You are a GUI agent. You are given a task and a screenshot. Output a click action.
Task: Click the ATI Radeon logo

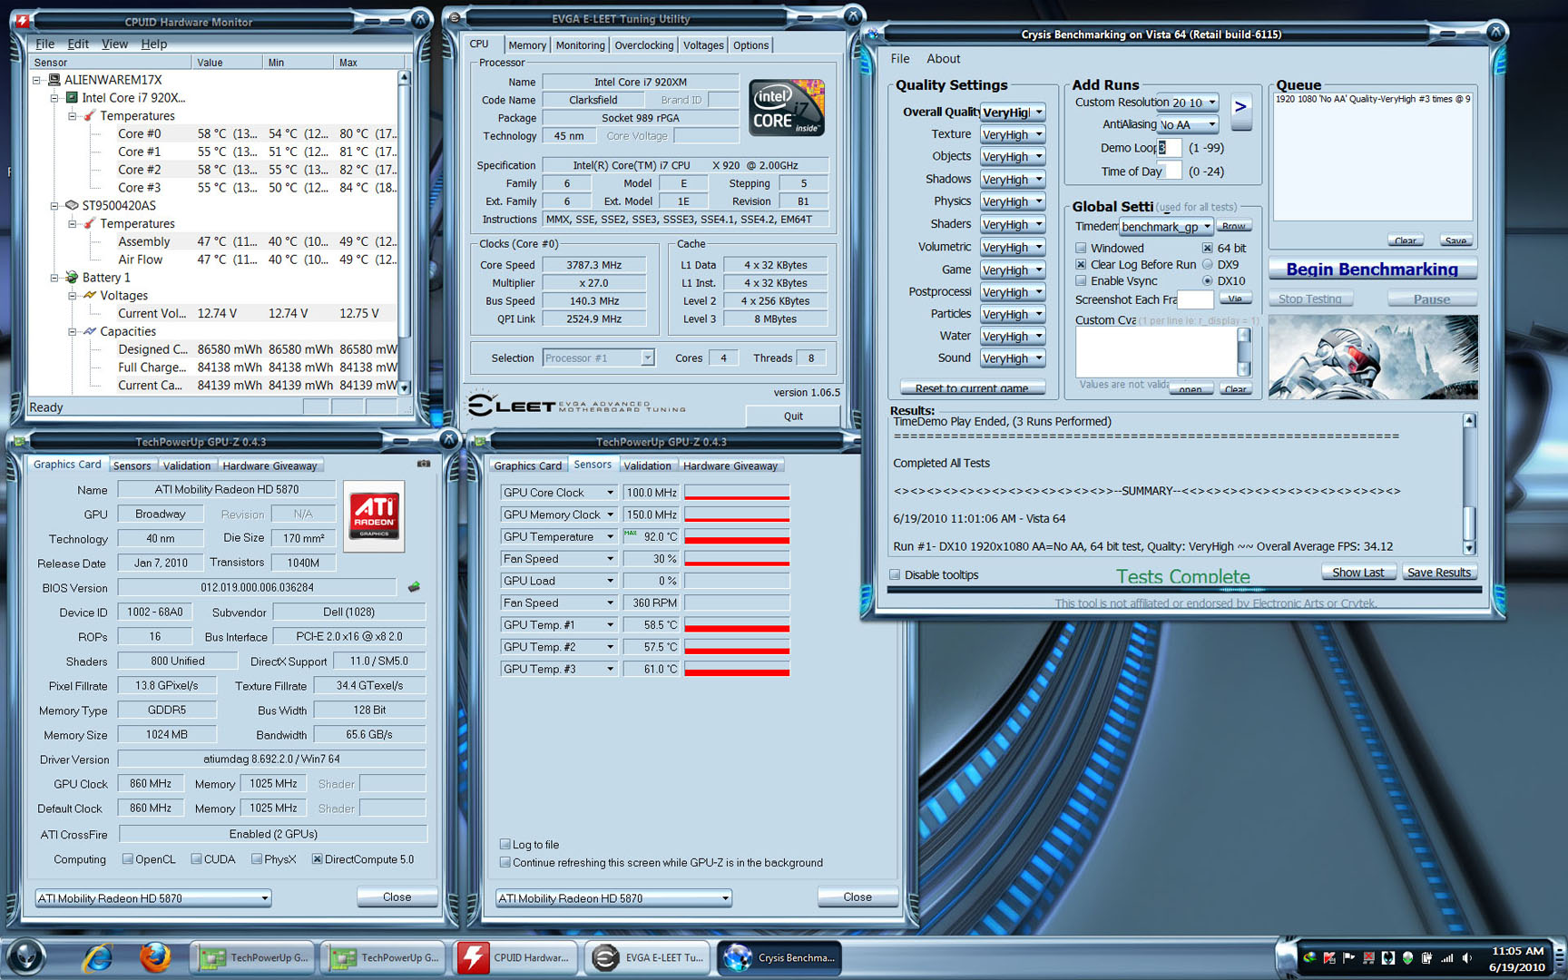374,515
